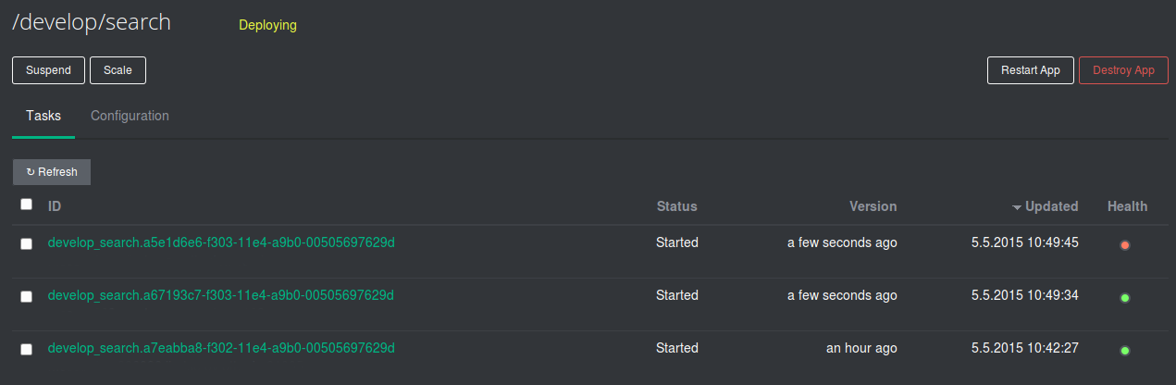The image size is (1176, 385).
Task: Select the checkbox for task a67193c7
Action: (27, 297)
